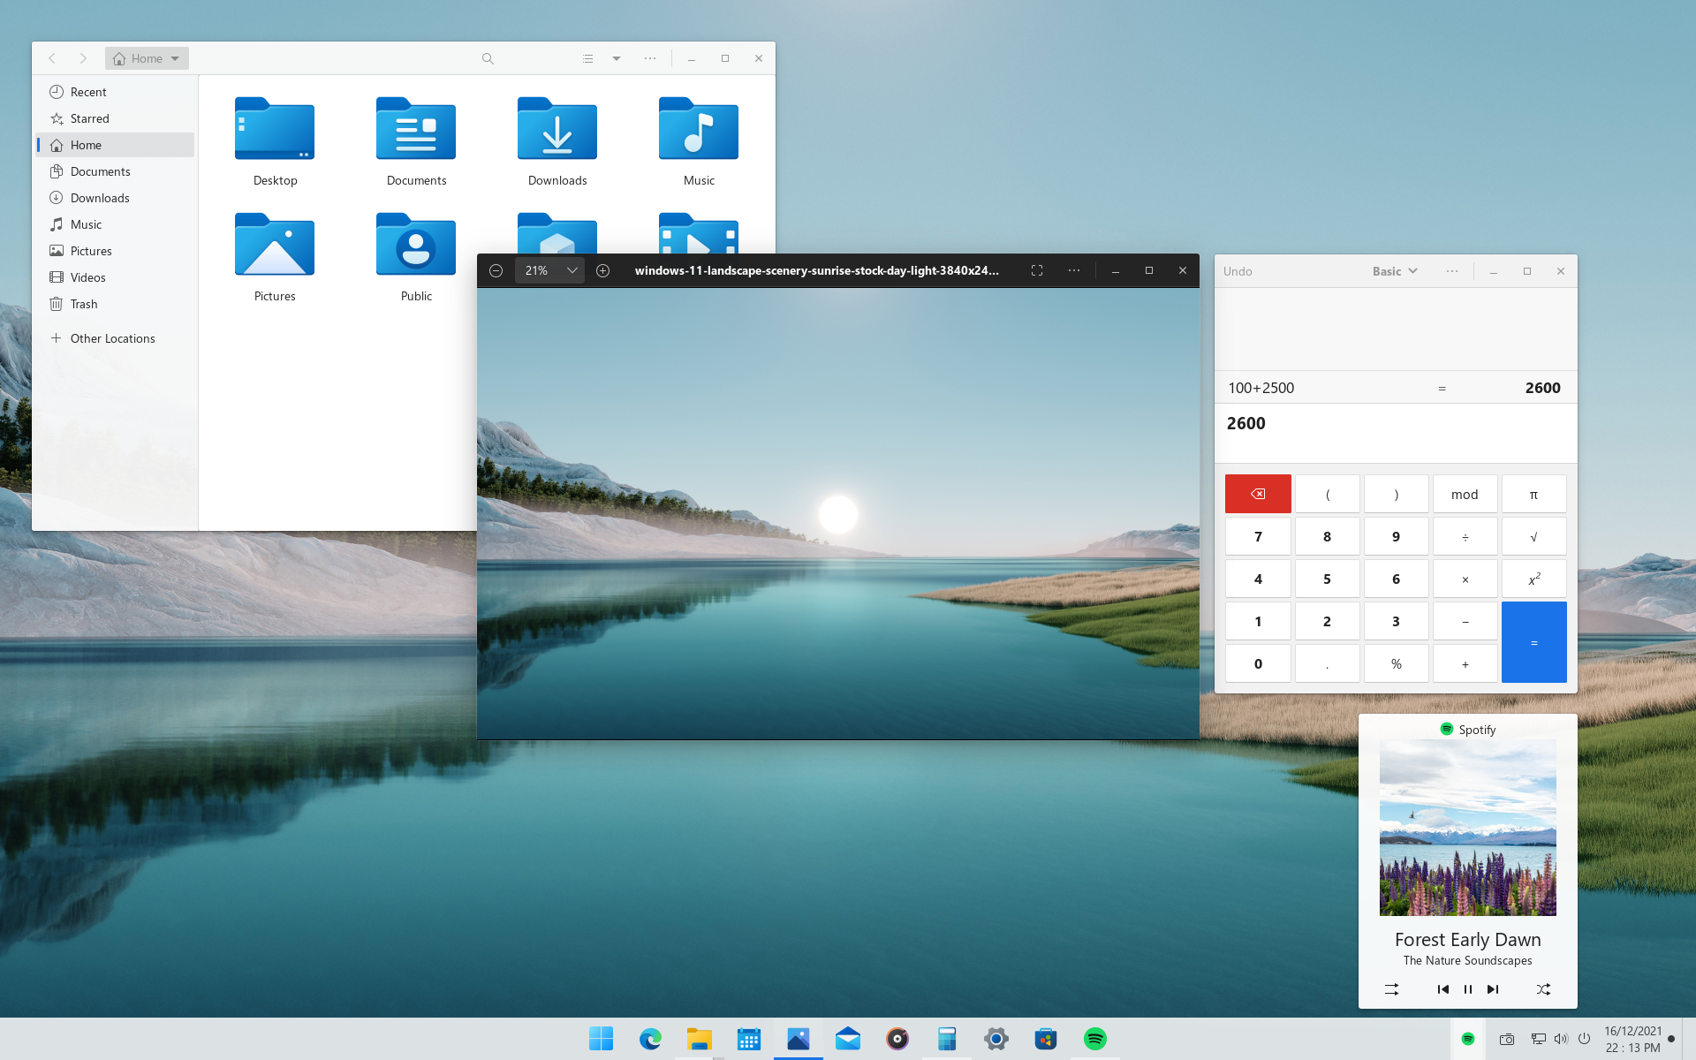Pause playback in Spotify widget
1696x1060 pixels.
tap(1467, 989)
